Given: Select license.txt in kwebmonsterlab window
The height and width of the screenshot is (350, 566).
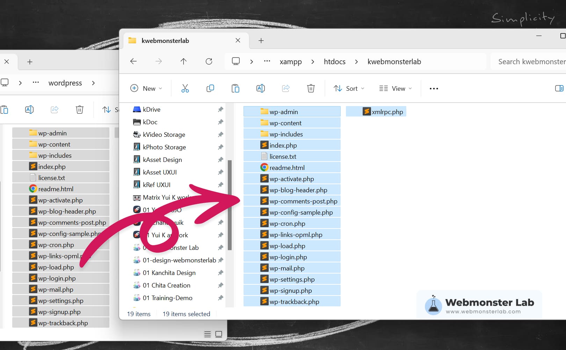Looking at the screenshot, I should point(292,156).
